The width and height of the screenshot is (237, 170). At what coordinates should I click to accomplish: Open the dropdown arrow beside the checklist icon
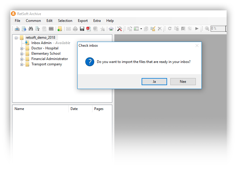[x=141, y=29]
